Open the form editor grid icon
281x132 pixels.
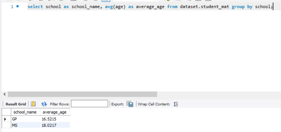33,104
